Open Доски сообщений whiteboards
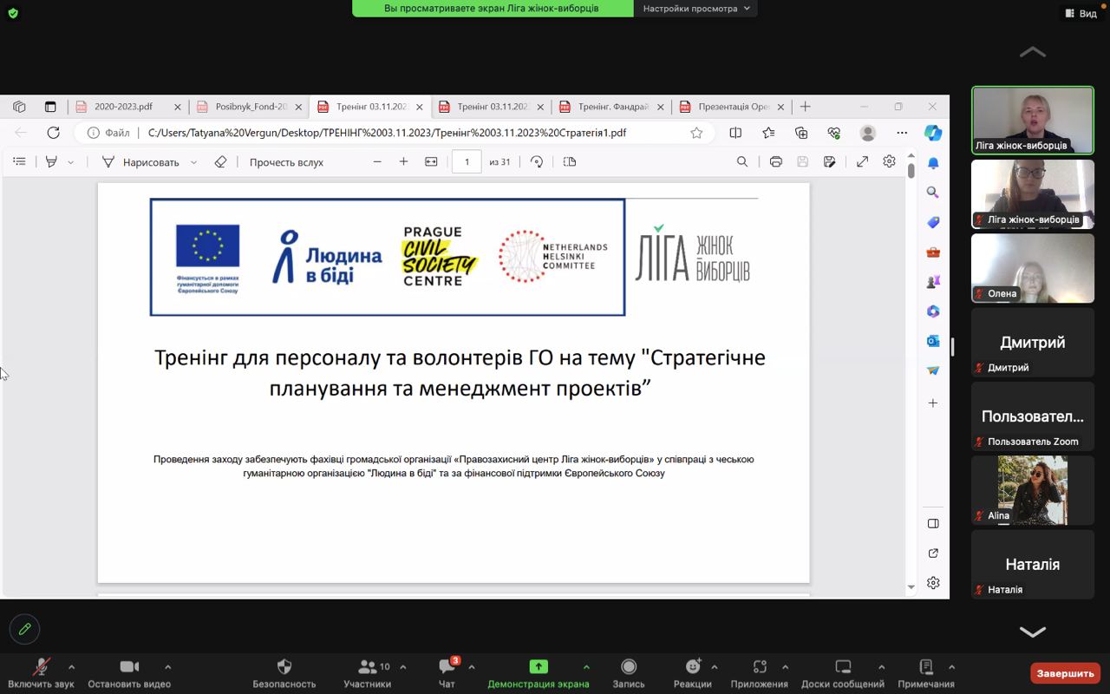The height and width of the screenshot is (694, 1110). [x=843, y=672]
